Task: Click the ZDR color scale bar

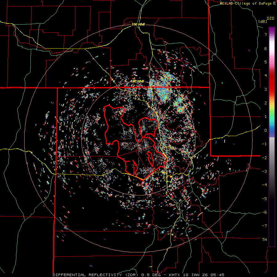Action: 272,137
